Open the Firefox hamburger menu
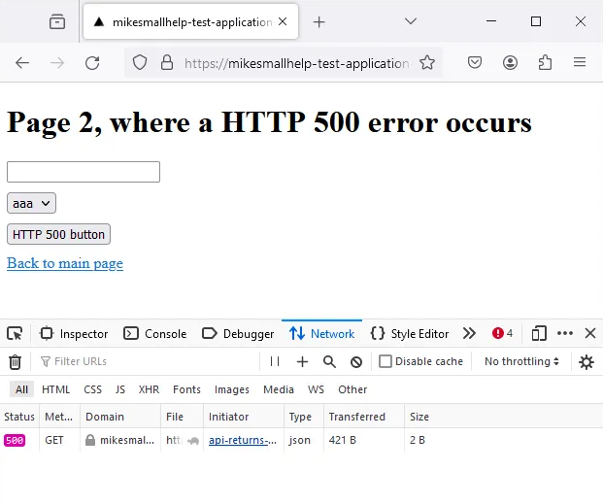Screen dimensions: 603x504 pos(580,62)
